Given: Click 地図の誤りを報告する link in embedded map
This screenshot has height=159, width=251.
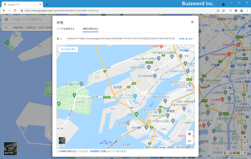Looking at the screenshot, I should [185, 147].
